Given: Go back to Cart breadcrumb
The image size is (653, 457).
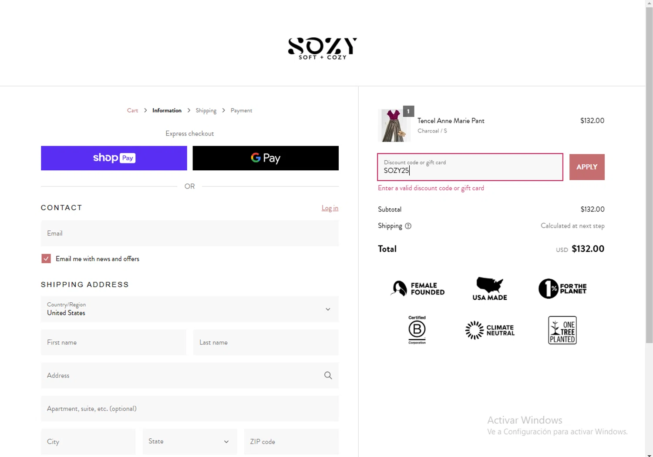Looking at the screenshot, I should coord(132,110).
